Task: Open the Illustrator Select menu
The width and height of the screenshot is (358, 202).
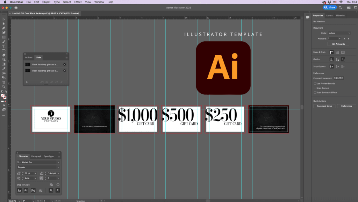Action: 66,2
